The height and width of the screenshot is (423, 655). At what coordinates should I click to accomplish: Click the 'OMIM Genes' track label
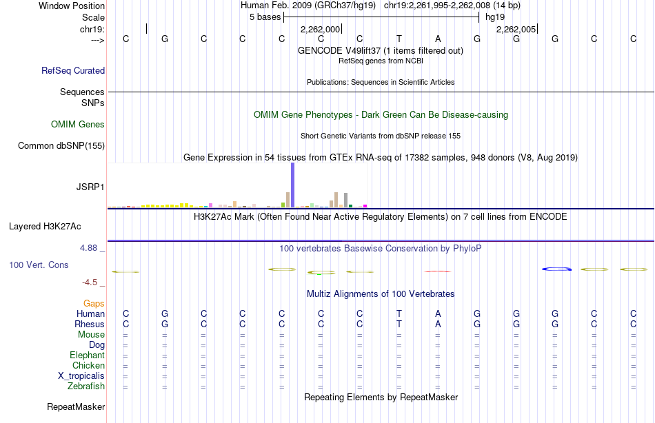click(78, 125)
